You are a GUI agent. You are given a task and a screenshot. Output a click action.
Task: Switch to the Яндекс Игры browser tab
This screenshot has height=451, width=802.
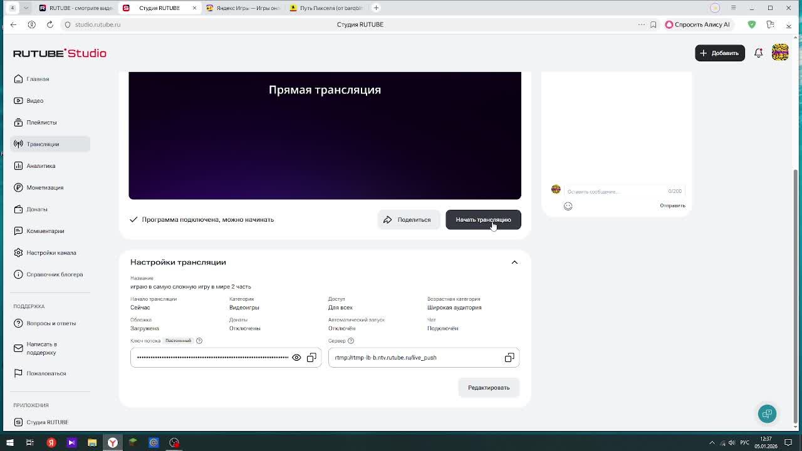(x=246, y=8)
